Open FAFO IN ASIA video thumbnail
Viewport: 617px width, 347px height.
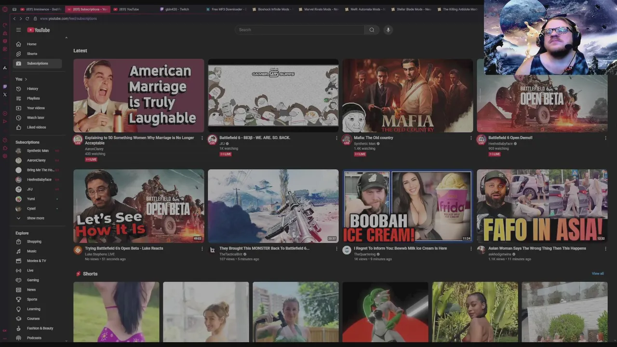(542, 206)
